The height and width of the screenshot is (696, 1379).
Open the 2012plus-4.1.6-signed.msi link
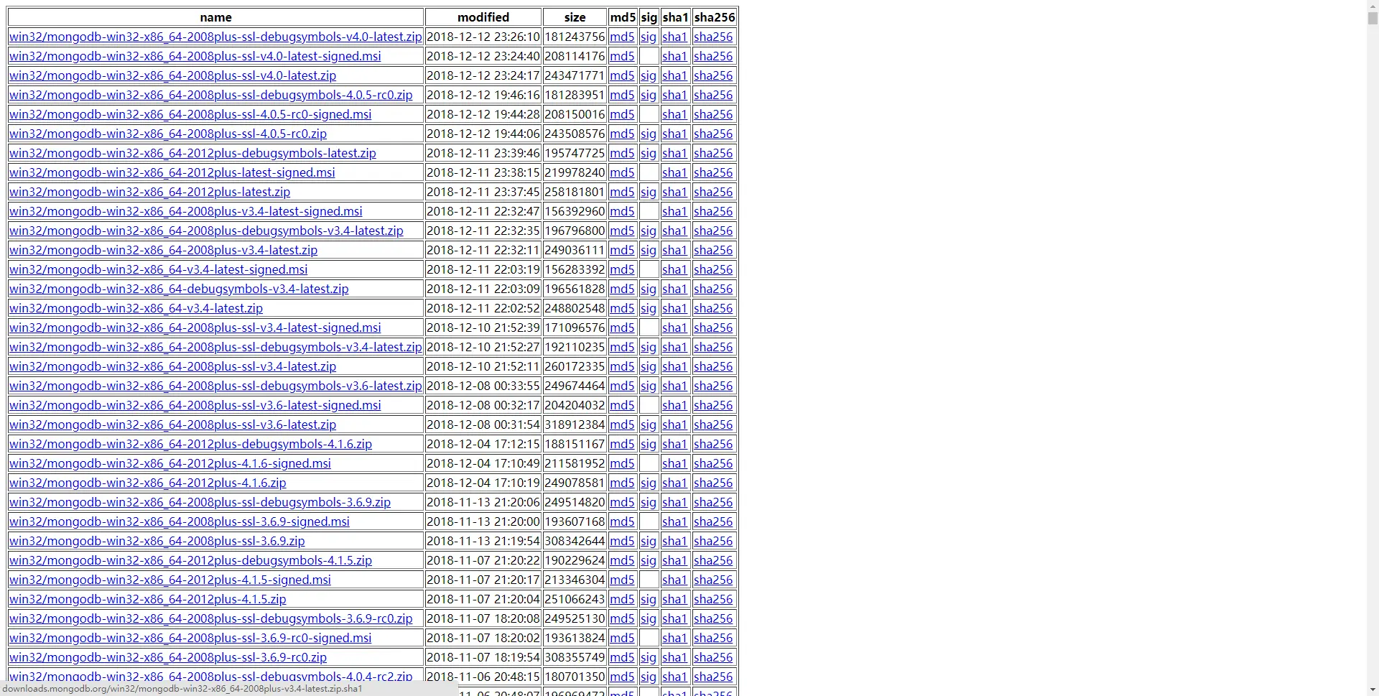170,463
